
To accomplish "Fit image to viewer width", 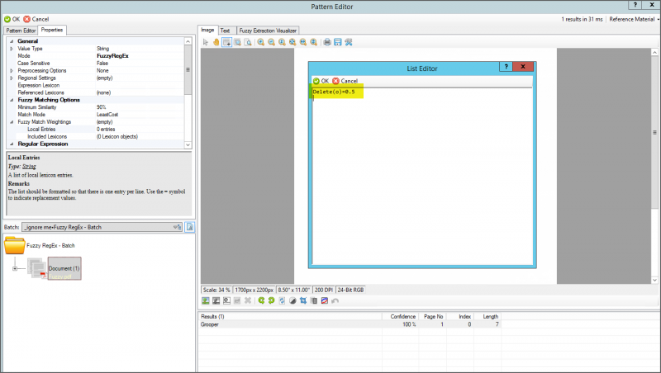I will [x=303, y=42].
